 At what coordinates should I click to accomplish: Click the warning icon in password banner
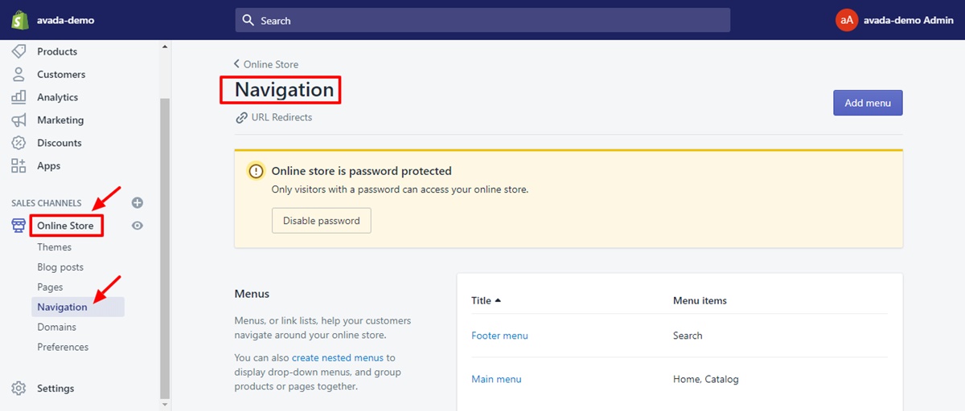[256, 171]
